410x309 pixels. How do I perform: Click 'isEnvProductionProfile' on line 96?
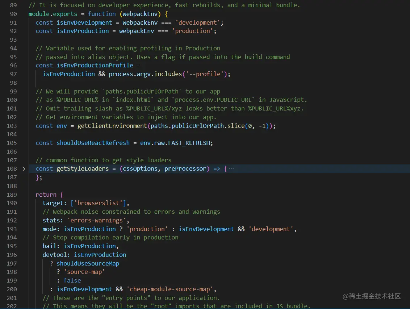tap(95, 65)
